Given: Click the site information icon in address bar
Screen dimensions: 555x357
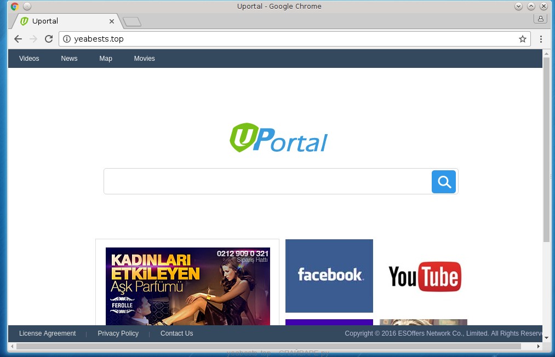Looking at the screenshot, I should (x=67, y=39).
